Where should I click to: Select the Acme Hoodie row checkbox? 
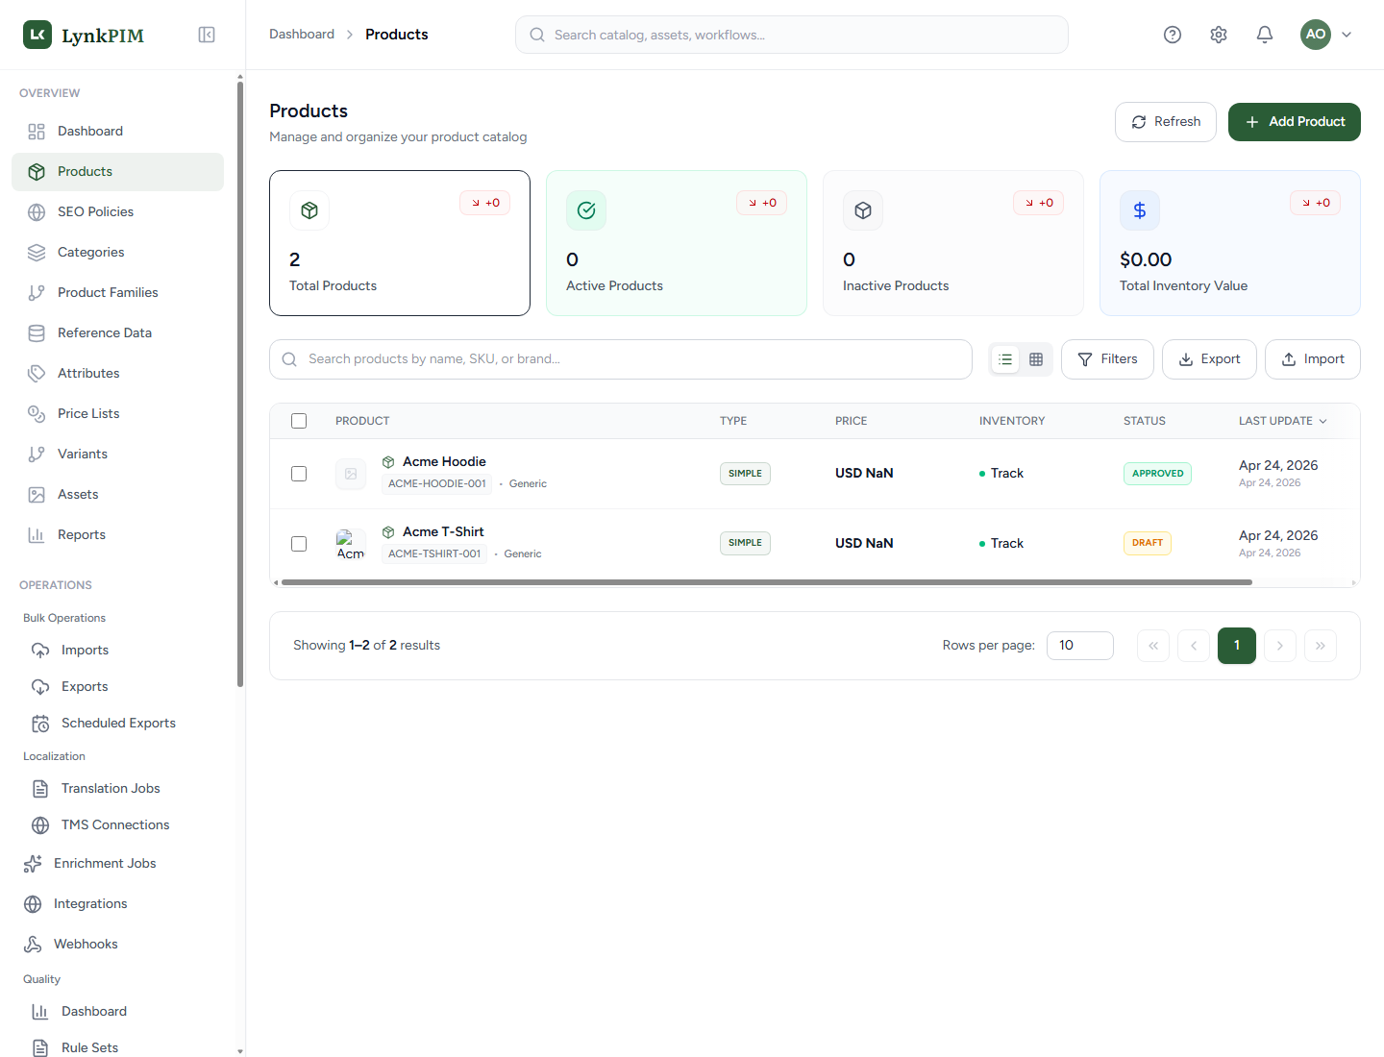point(299,474)
